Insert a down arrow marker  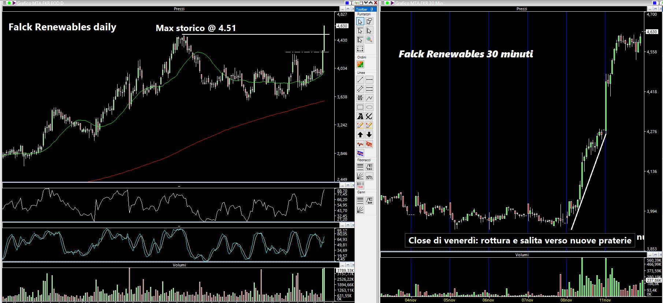point(369,135)
